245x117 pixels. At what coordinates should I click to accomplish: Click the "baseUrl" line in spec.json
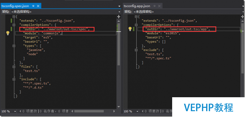(36, 41)
